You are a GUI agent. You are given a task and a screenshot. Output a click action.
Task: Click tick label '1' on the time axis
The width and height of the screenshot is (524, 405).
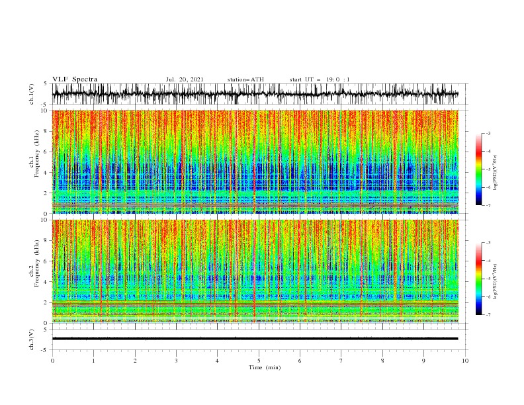[93, 361]
